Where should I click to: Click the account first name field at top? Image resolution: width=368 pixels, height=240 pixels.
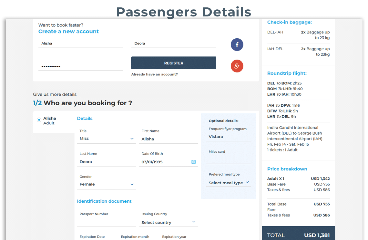pyautogui.click(x=80, y=43)
